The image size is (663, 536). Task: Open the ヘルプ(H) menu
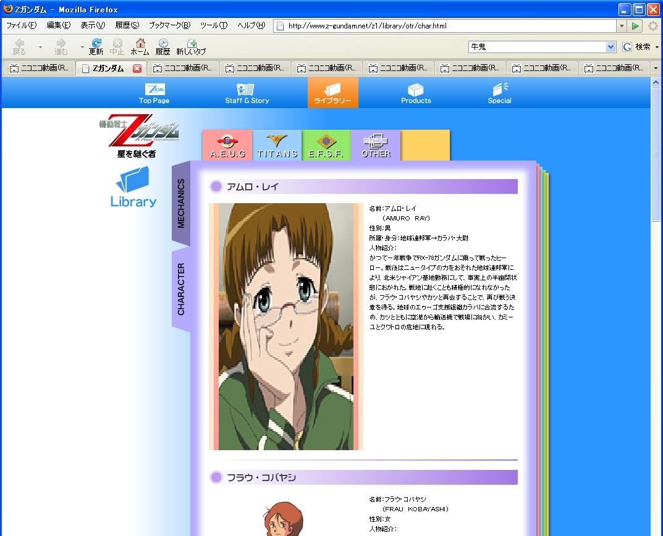251,25
